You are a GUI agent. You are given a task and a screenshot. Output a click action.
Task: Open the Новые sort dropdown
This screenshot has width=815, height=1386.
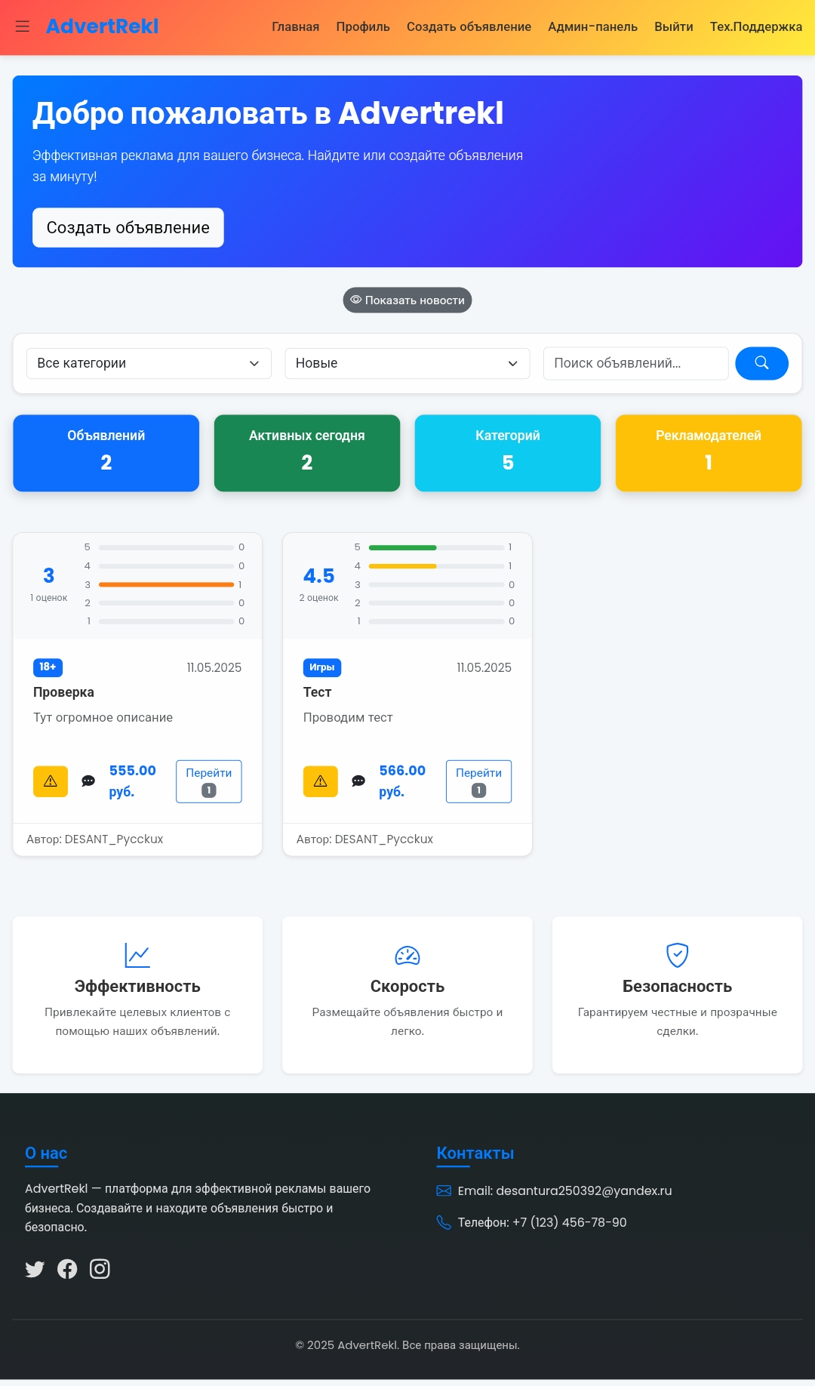(x=407, y=363)
